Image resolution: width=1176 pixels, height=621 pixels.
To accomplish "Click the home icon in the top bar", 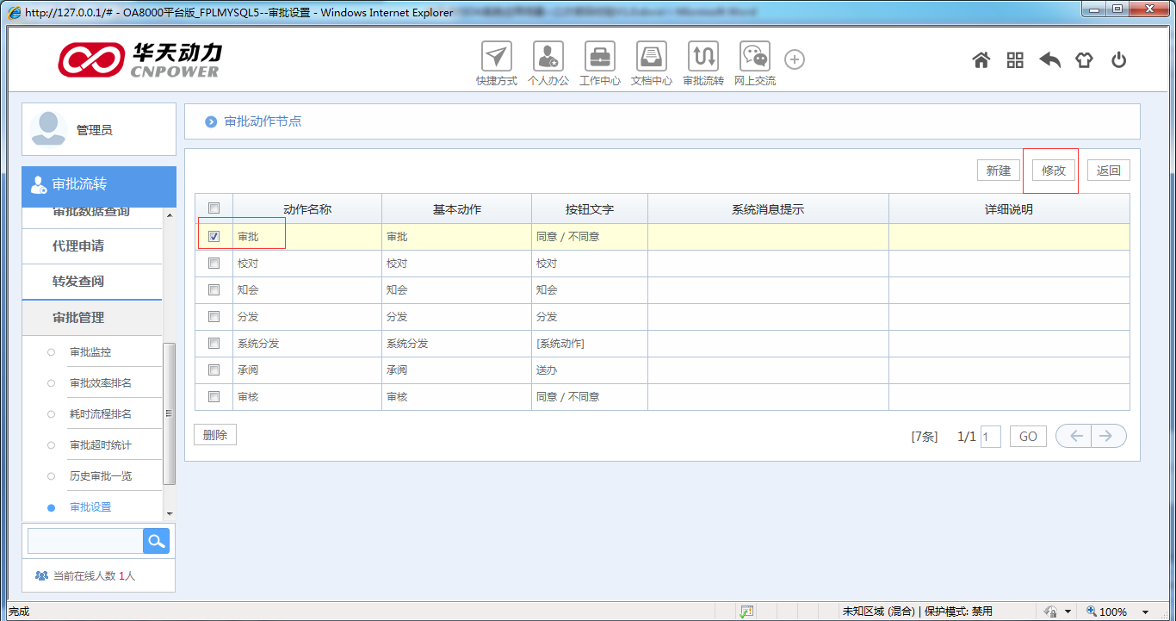I will point(981,60).
